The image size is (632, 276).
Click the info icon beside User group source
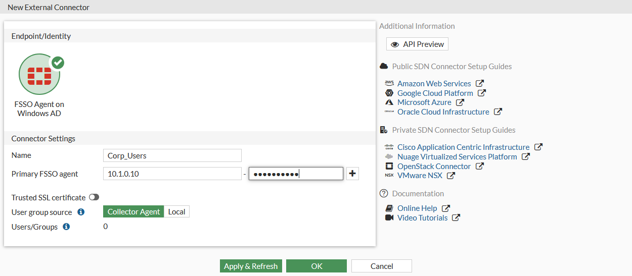click(80, 212)
